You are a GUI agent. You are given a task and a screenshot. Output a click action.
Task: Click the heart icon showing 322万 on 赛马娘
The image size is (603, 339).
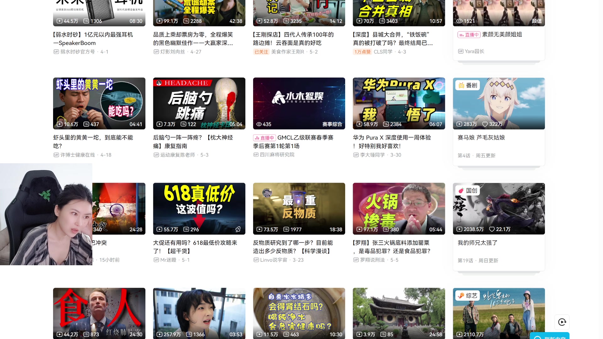[x=485, y=124]
